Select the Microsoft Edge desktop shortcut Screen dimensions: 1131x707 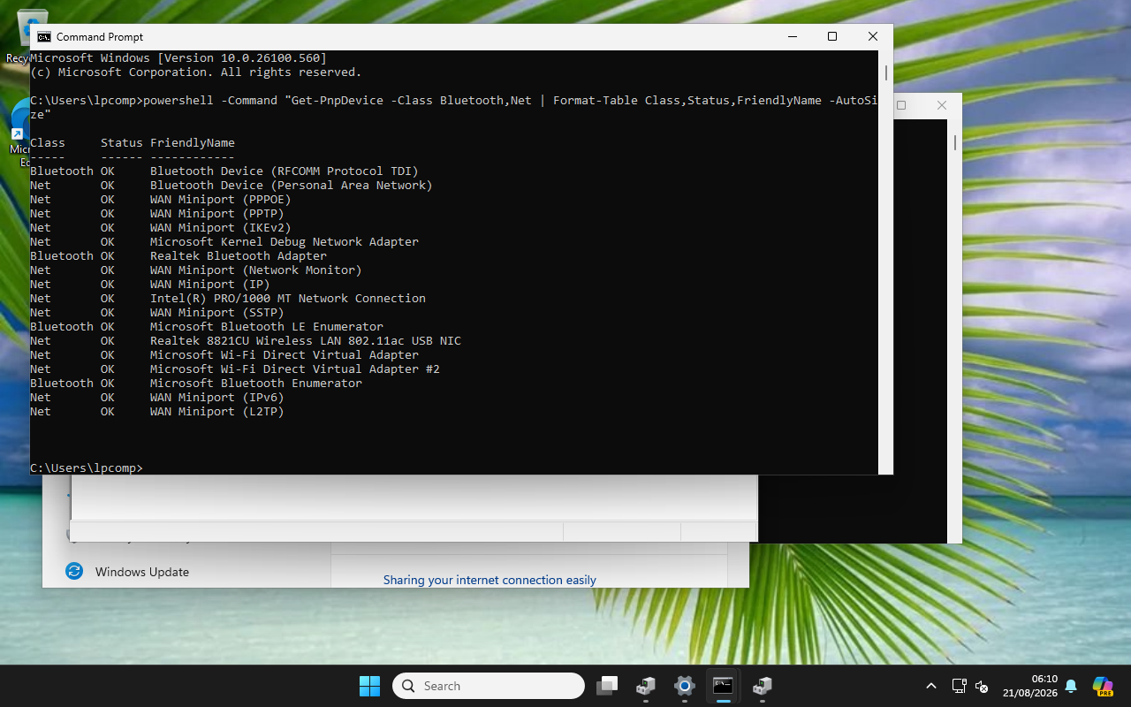pyautogui.click(x=19, y=133)
